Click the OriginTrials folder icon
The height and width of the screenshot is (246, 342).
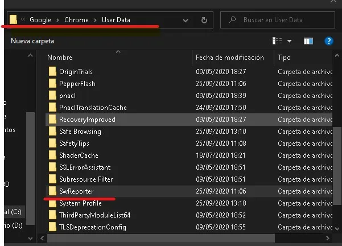coord(52,72)
